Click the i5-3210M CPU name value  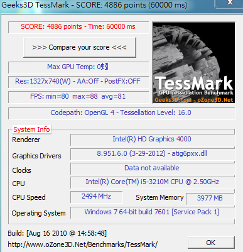point(152,182)
